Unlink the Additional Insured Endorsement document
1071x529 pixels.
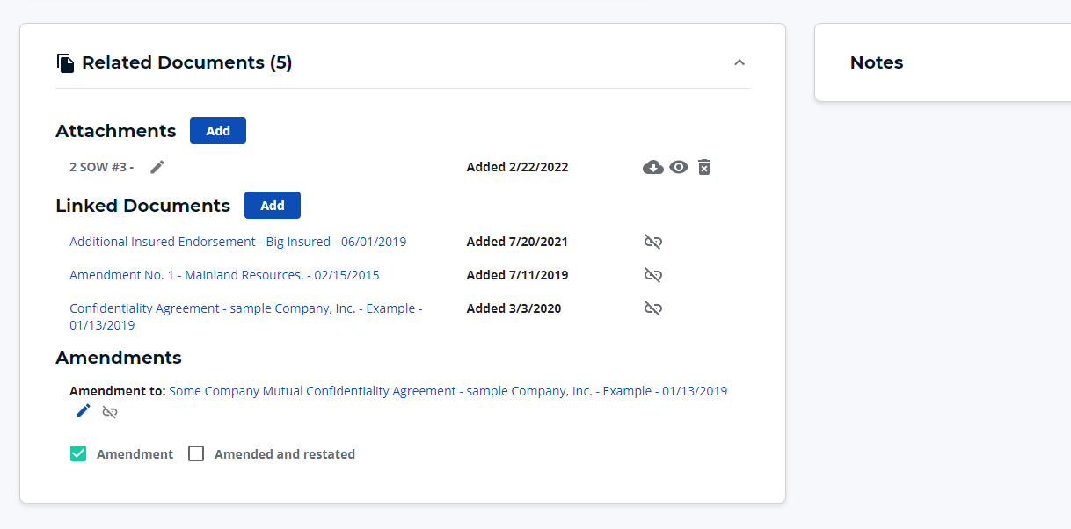click(653, 242)
